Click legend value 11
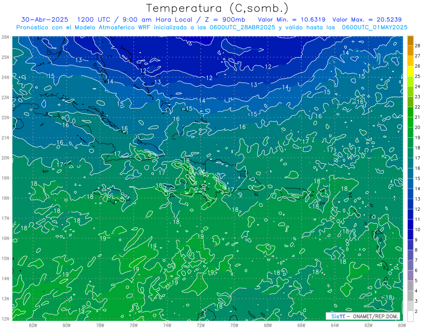The height and width of the screenshot is (330, 427). click(x=417, y=219)
